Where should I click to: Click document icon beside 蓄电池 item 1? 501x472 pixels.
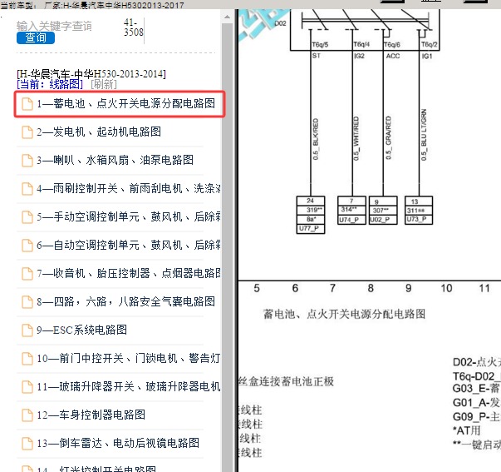(27, 104)
